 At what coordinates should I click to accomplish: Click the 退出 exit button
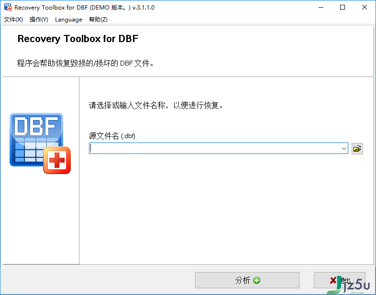340,280
